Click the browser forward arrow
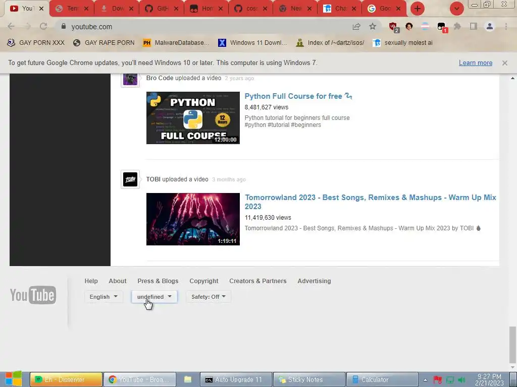Screen dimensions: 517x387 pos(27,27)
